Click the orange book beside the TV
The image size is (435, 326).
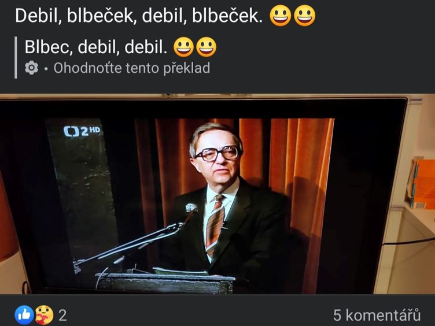[x=423, y=184]
